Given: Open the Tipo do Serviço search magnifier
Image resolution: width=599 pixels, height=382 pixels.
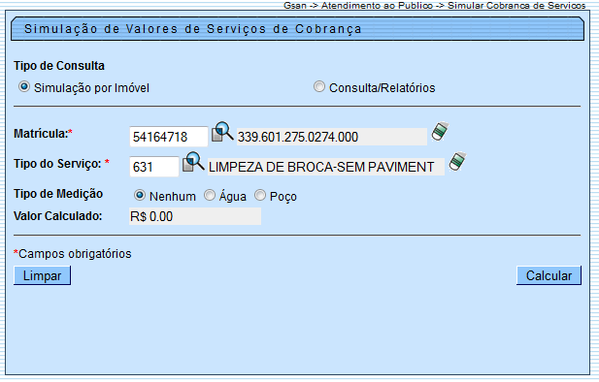Looking at the screenshot, I should point(193,162).
